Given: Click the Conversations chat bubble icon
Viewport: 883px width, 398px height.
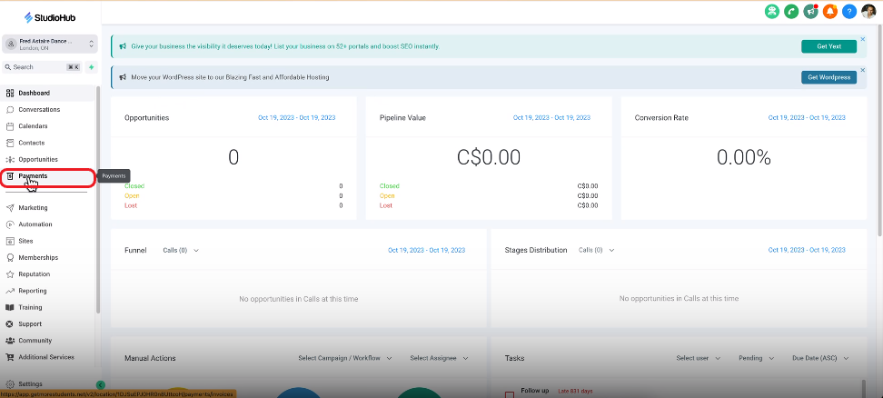Looking at the screenshot, I should point(10,110).
